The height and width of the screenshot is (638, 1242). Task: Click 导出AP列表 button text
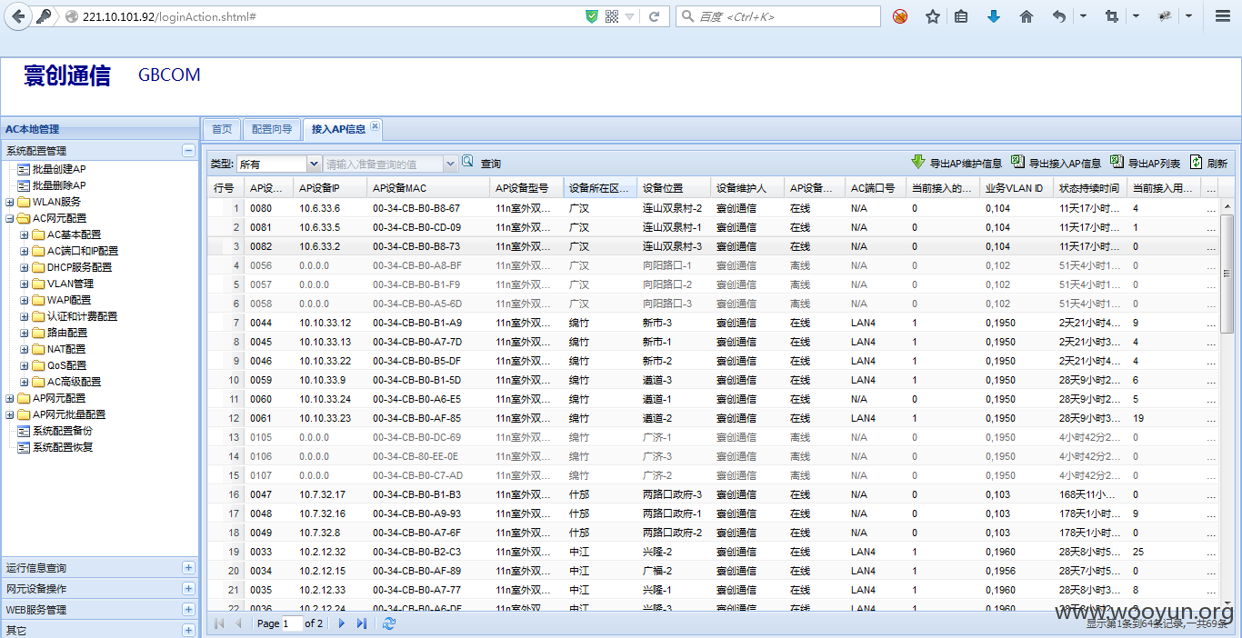click(1154, 164)
